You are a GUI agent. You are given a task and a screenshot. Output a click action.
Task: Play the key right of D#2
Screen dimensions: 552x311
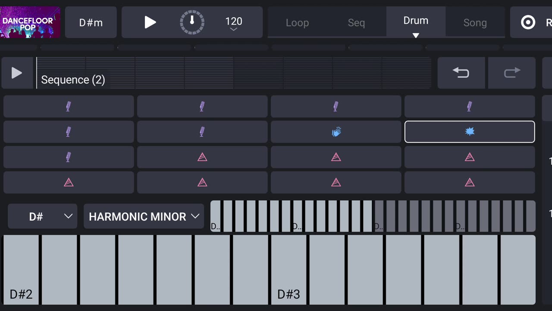tap(60, 270)
